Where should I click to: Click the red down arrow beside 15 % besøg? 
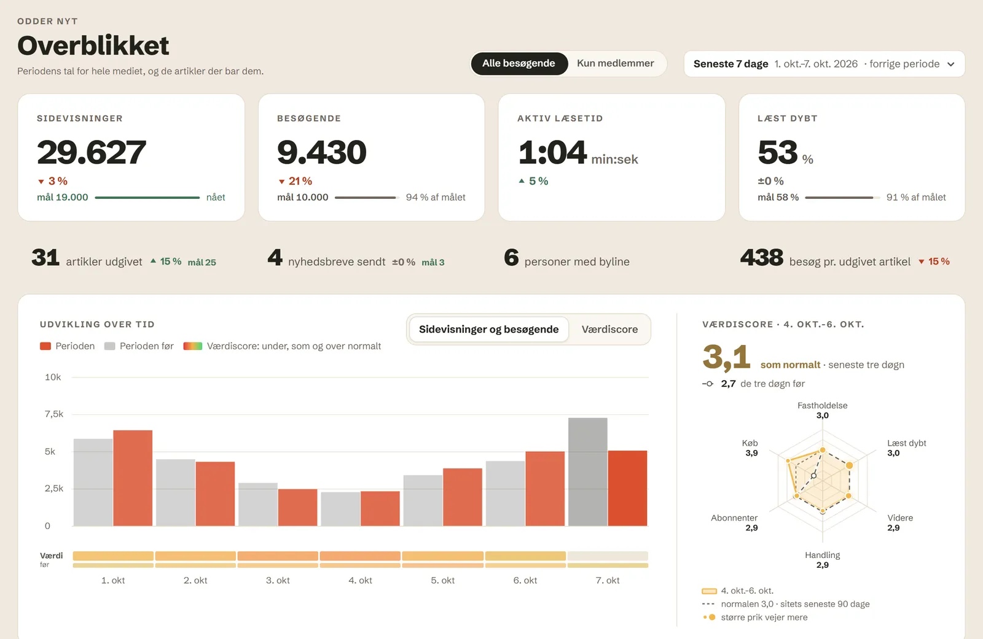pyautogui.click(x=922, y=261)
